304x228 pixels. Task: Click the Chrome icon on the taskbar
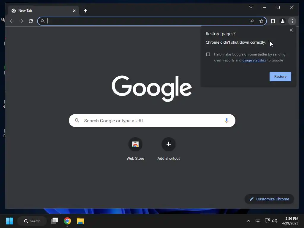click(x=67, y=221)
